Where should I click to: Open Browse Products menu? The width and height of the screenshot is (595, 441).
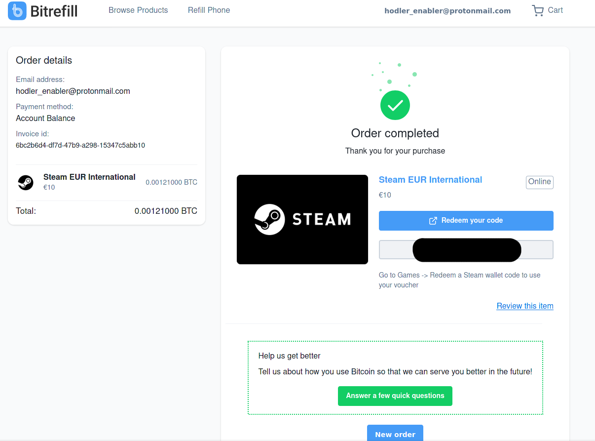click(x=138, y=10)
